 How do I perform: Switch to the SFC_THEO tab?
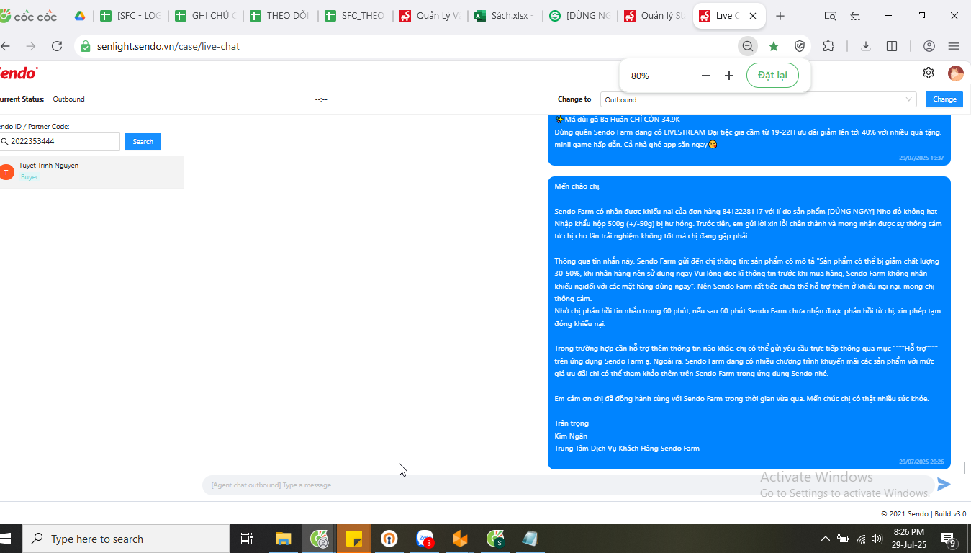coord(355,16)
